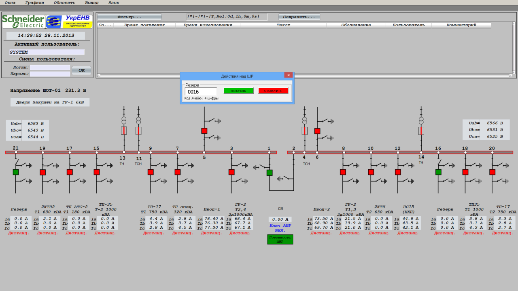Viewport: 518px width, 291px height.
Task: Select red breaker of Ввод-1 cell 3
Action: tap(231, 172)
